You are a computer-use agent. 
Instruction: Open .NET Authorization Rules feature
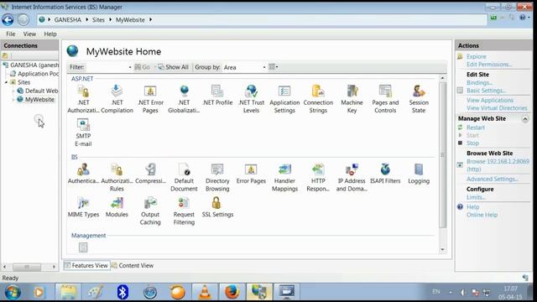[x=83, y=99]
